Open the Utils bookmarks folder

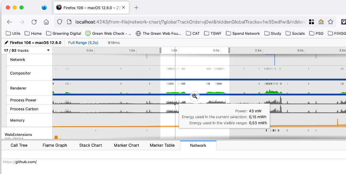click(x=13, y=33)
